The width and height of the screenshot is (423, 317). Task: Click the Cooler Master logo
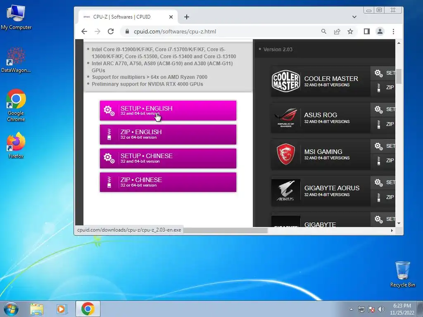click(x=286, y=81)
